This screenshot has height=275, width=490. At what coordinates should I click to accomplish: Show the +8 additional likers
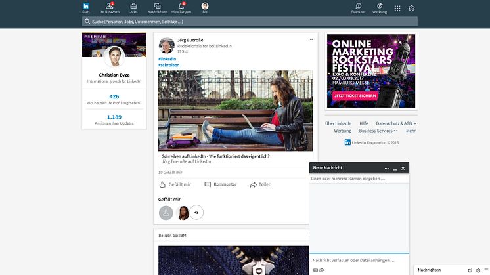196,213
